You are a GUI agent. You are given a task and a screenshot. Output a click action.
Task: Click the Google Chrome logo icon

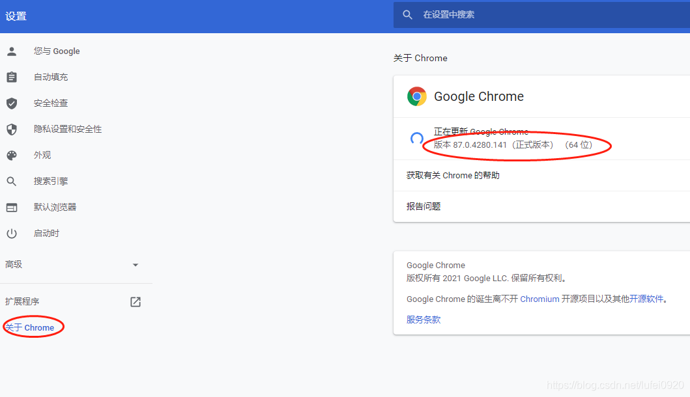[x=417, y=97]
